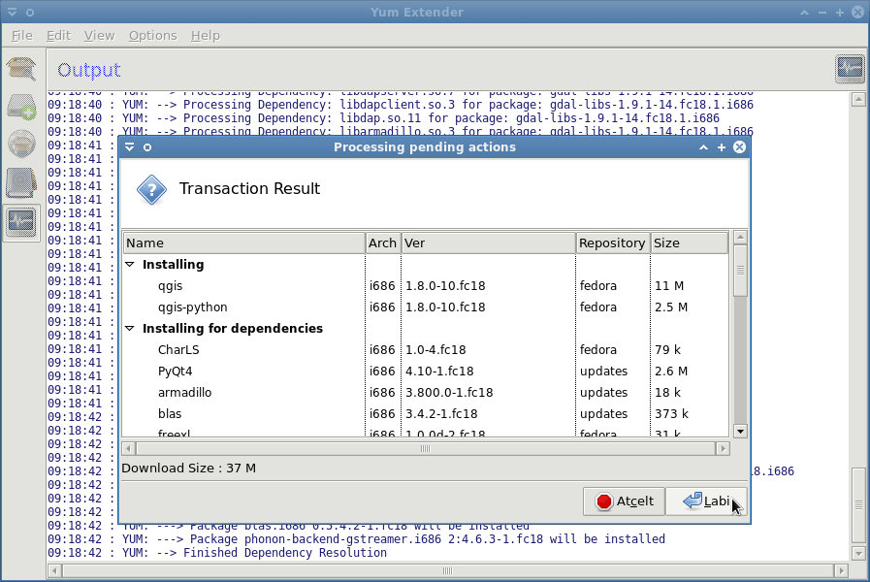Click the '373 k' size cell
870x582 pixels.
pyautogui.click(x=671, y=414)
